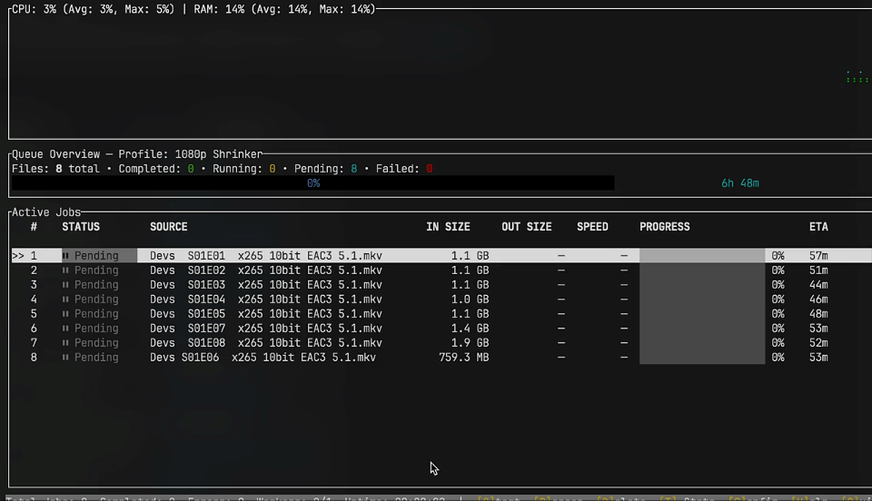Viewport: 872px width, 501px height.
Task: Click the Pending: 8 counter in Queue Overview
Action: click(326, 169)
